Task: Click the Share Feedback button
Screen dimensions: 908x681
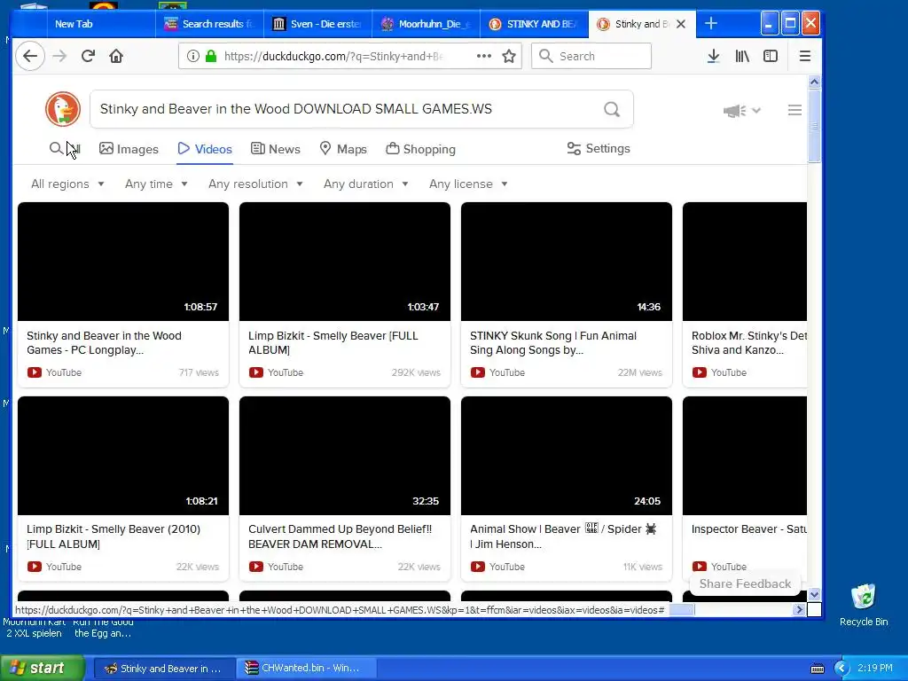Action: click(x=745, y=583)
